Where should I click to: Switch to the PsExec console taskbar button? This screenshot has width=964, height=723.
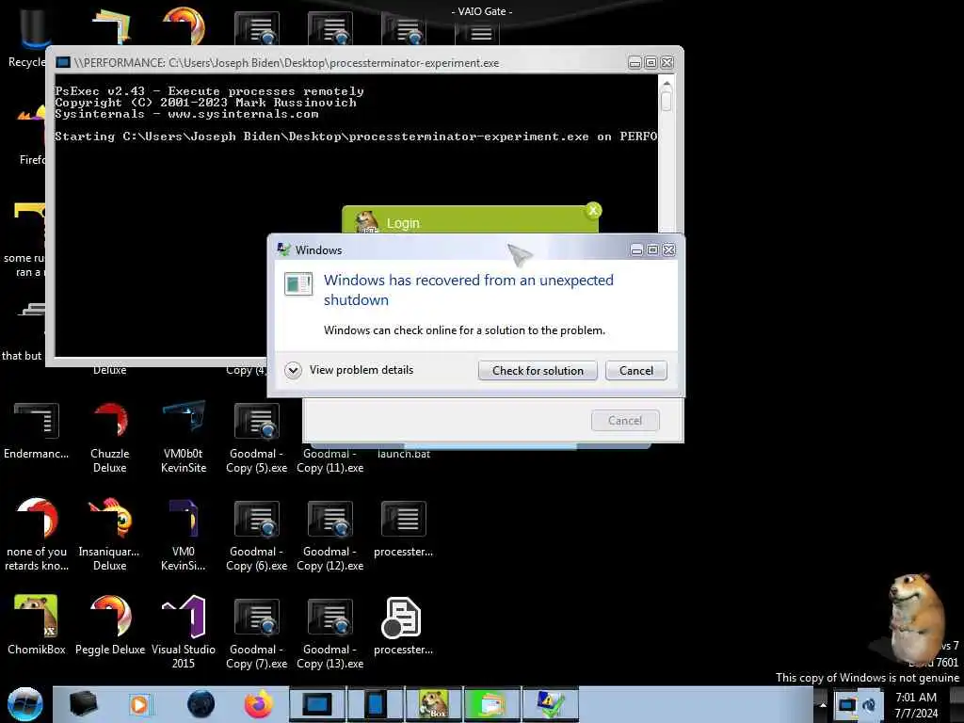pyautogui.click(x=317, y=704)
